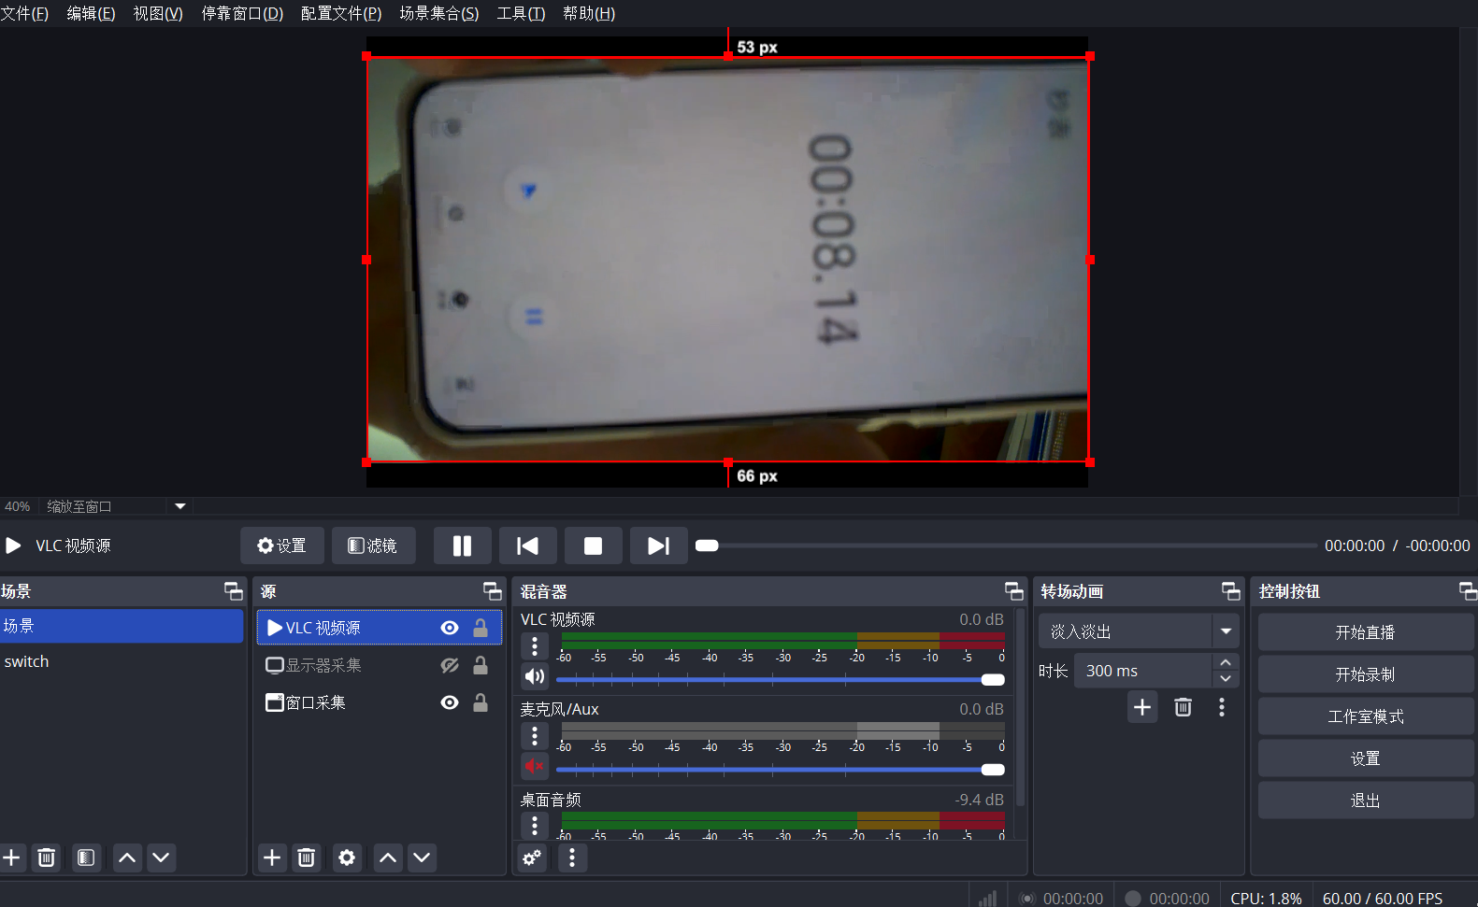Open the 工具(T) menu
1478x907 pixels.
(521, 13)
